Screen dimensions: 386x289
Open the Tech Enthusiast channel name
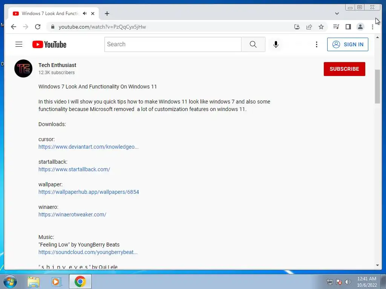57,65
